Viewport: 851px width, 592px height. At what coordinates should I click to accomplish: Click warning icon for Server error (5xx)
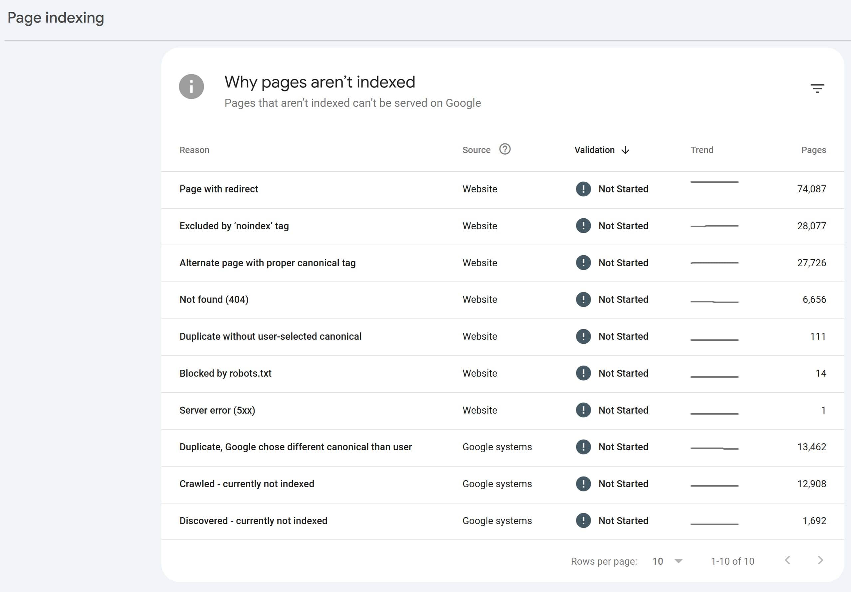coord(583,410)
